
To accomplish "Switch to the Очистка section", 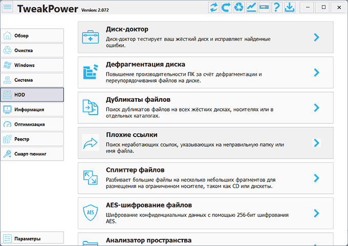I will (x=32, y=50).
